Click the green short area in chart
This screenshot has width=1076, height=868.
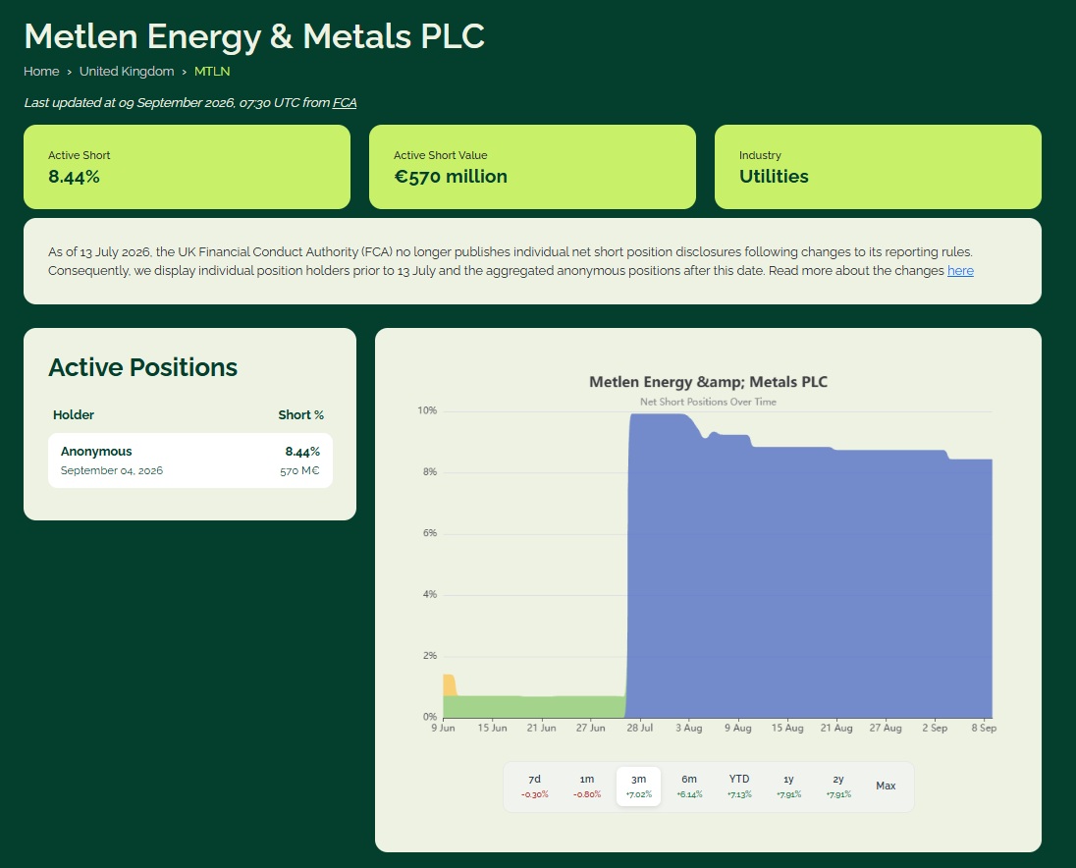pyautogui.click(x=535, y=707)
